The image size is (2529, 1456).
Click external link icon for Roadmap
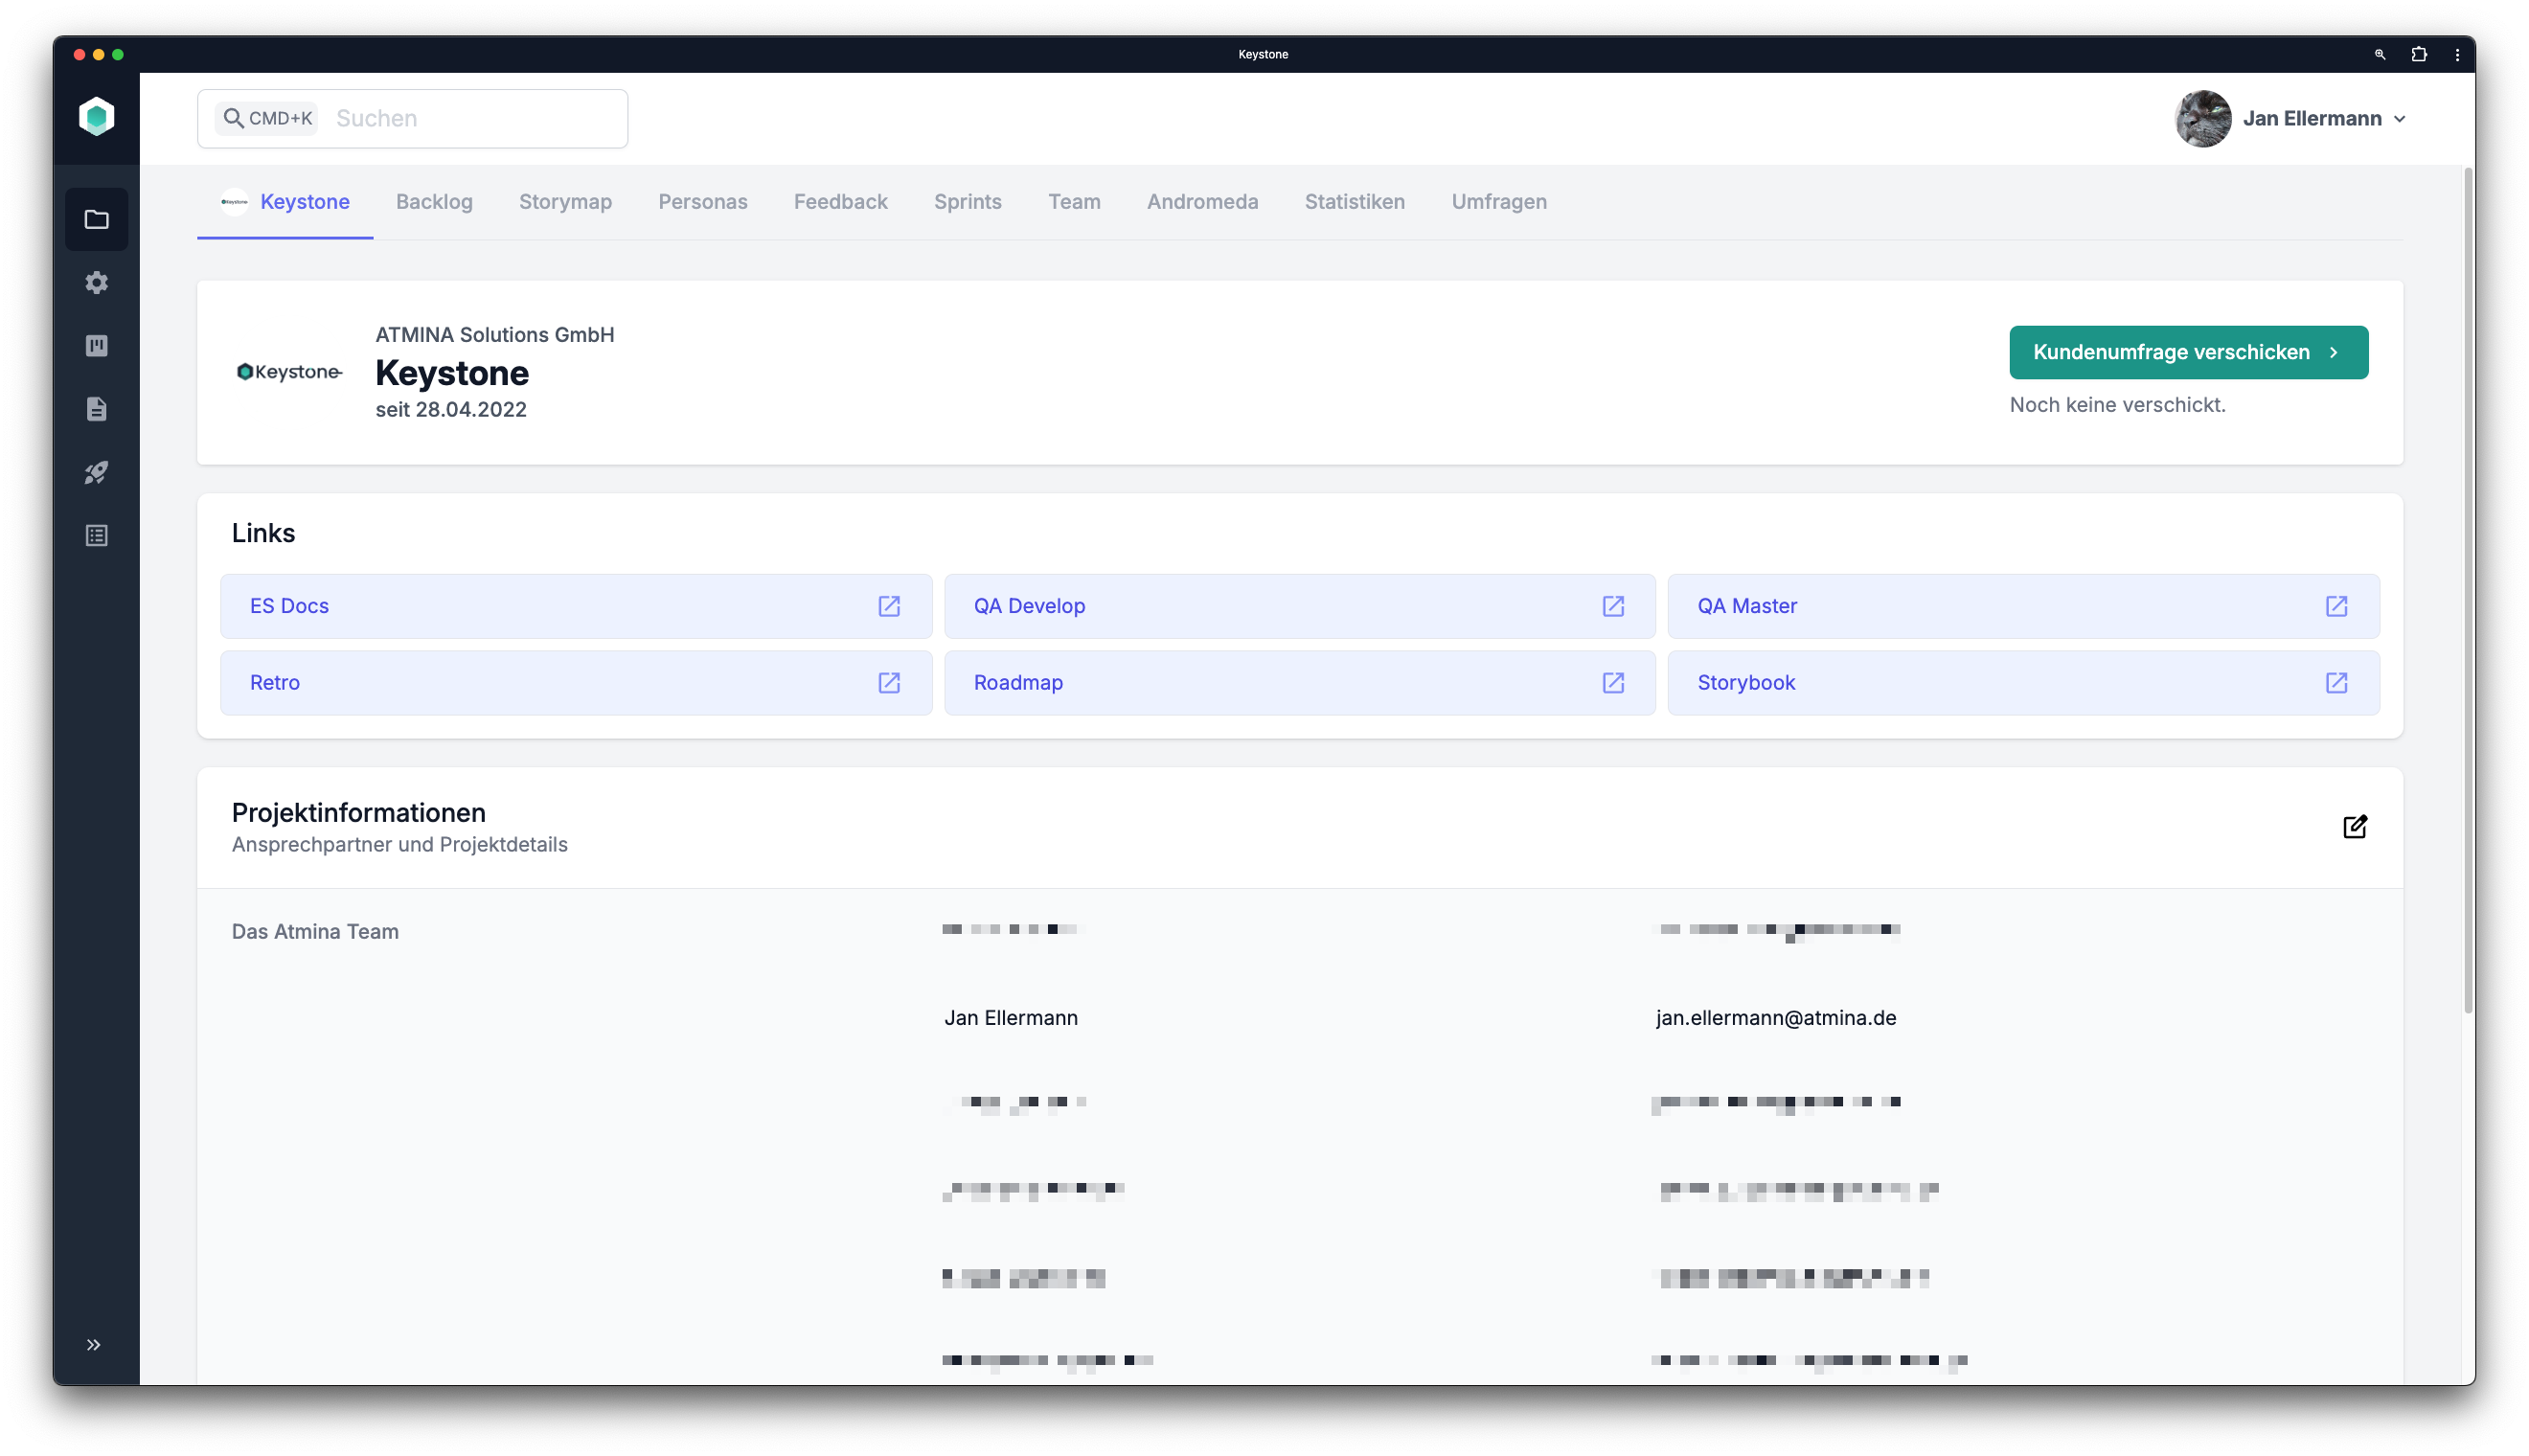point(1613,683)
